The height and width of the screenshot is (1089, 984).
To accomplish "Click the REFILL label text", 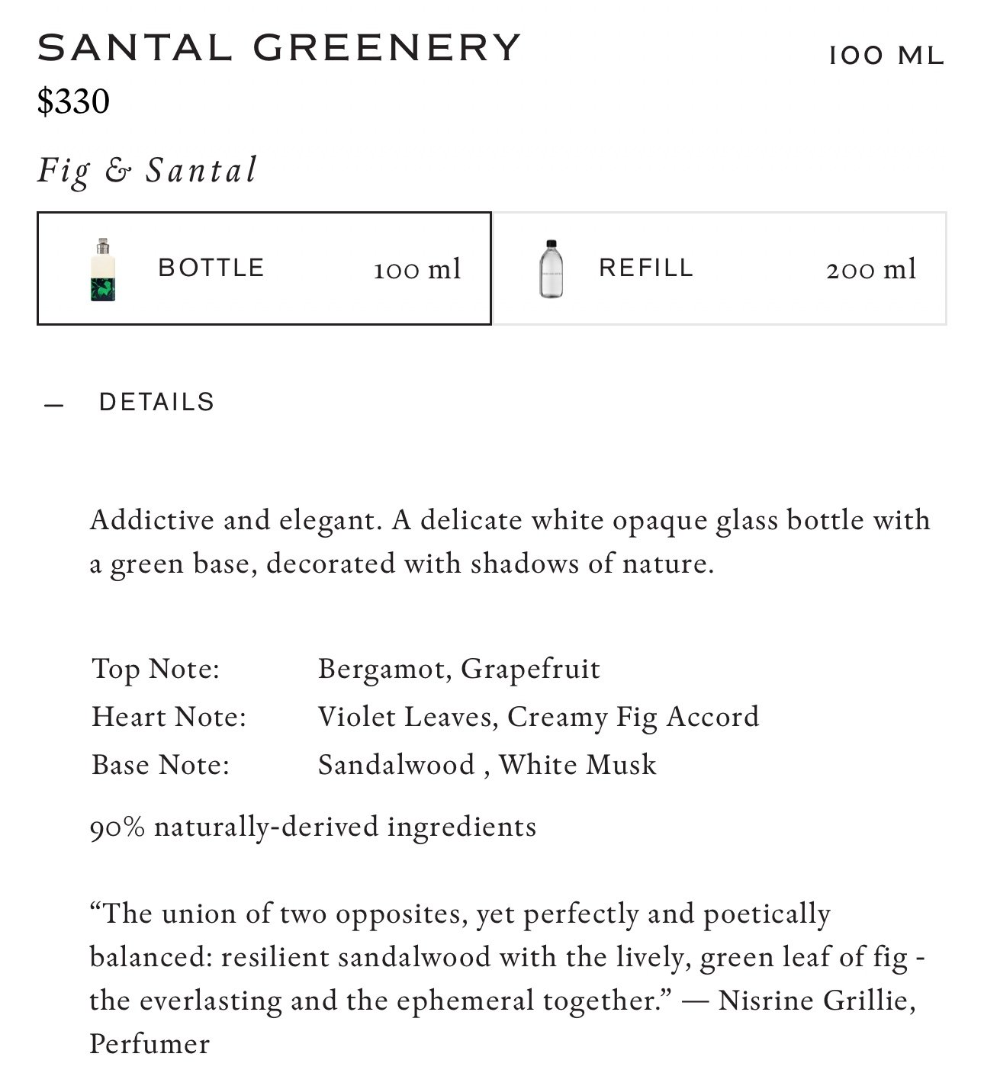I will [646, 268].
